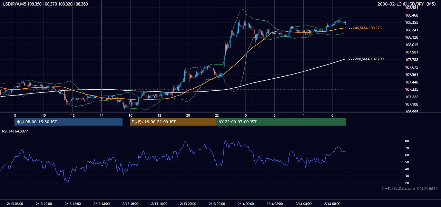Screen dimensions: 441x207
Task: Click hour label 22 under price chart
Action: (217, 115)
